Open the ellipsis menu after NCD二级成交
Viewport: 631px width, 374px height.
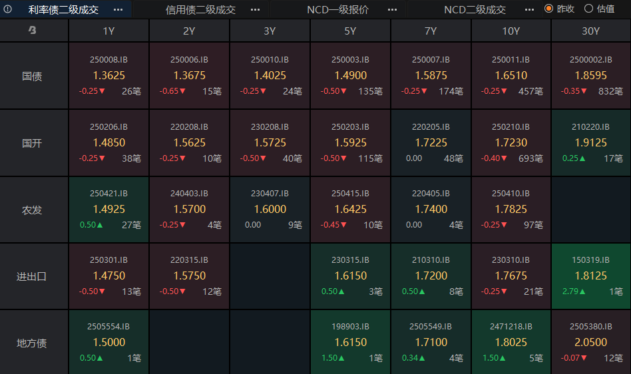530,10
